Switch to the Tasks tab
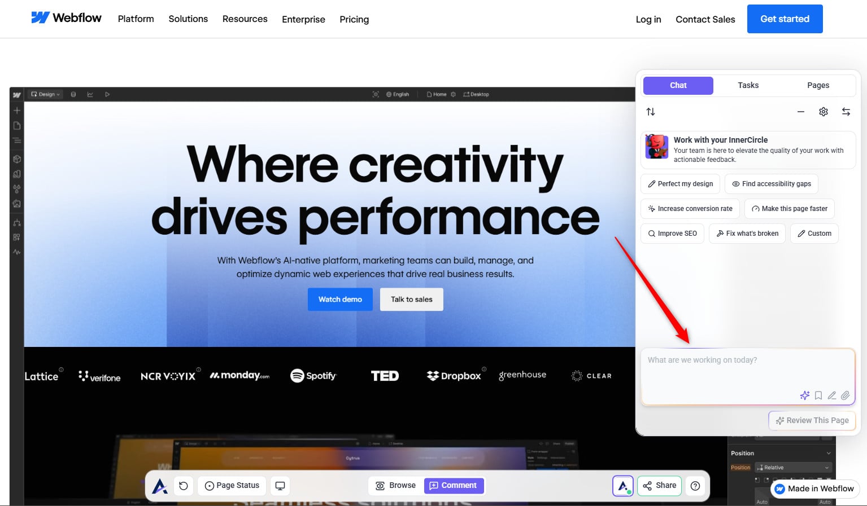Image resolution: width=867 pixels, height=506 pixels. click(748, 85)
